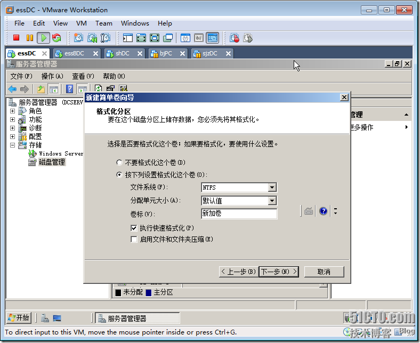Screen dimensions: 420x343
Task: Click the show sidebar toolbar icon
Action: pyautogui.click(x=128, y=38)
